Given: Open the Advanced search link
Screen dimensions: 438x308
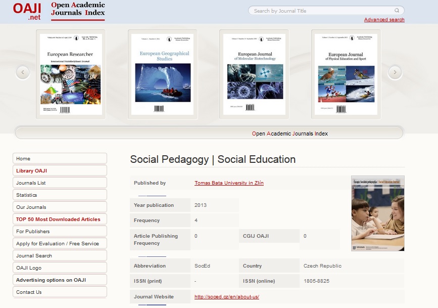Looking at the screenshot, I should click(384, 20).
